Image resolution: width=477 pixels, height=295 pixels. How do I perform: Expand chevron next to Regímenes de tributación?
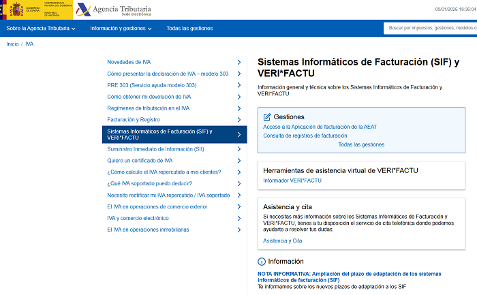point(239,108)
